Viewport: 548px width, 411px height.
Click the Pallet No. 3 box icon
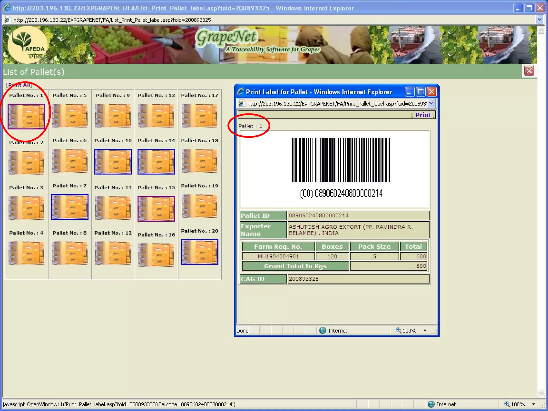coord(26,208)
